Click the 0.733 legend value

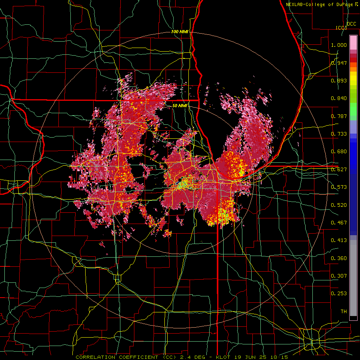pos(339,134)
